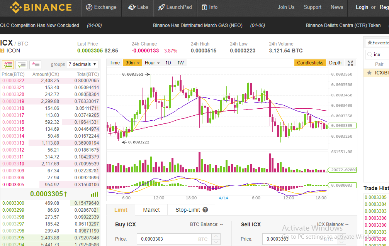Click the current price 0.0003305 in order book
The width and height of the screenshot is (389, 246).
(x=49, y=194)
